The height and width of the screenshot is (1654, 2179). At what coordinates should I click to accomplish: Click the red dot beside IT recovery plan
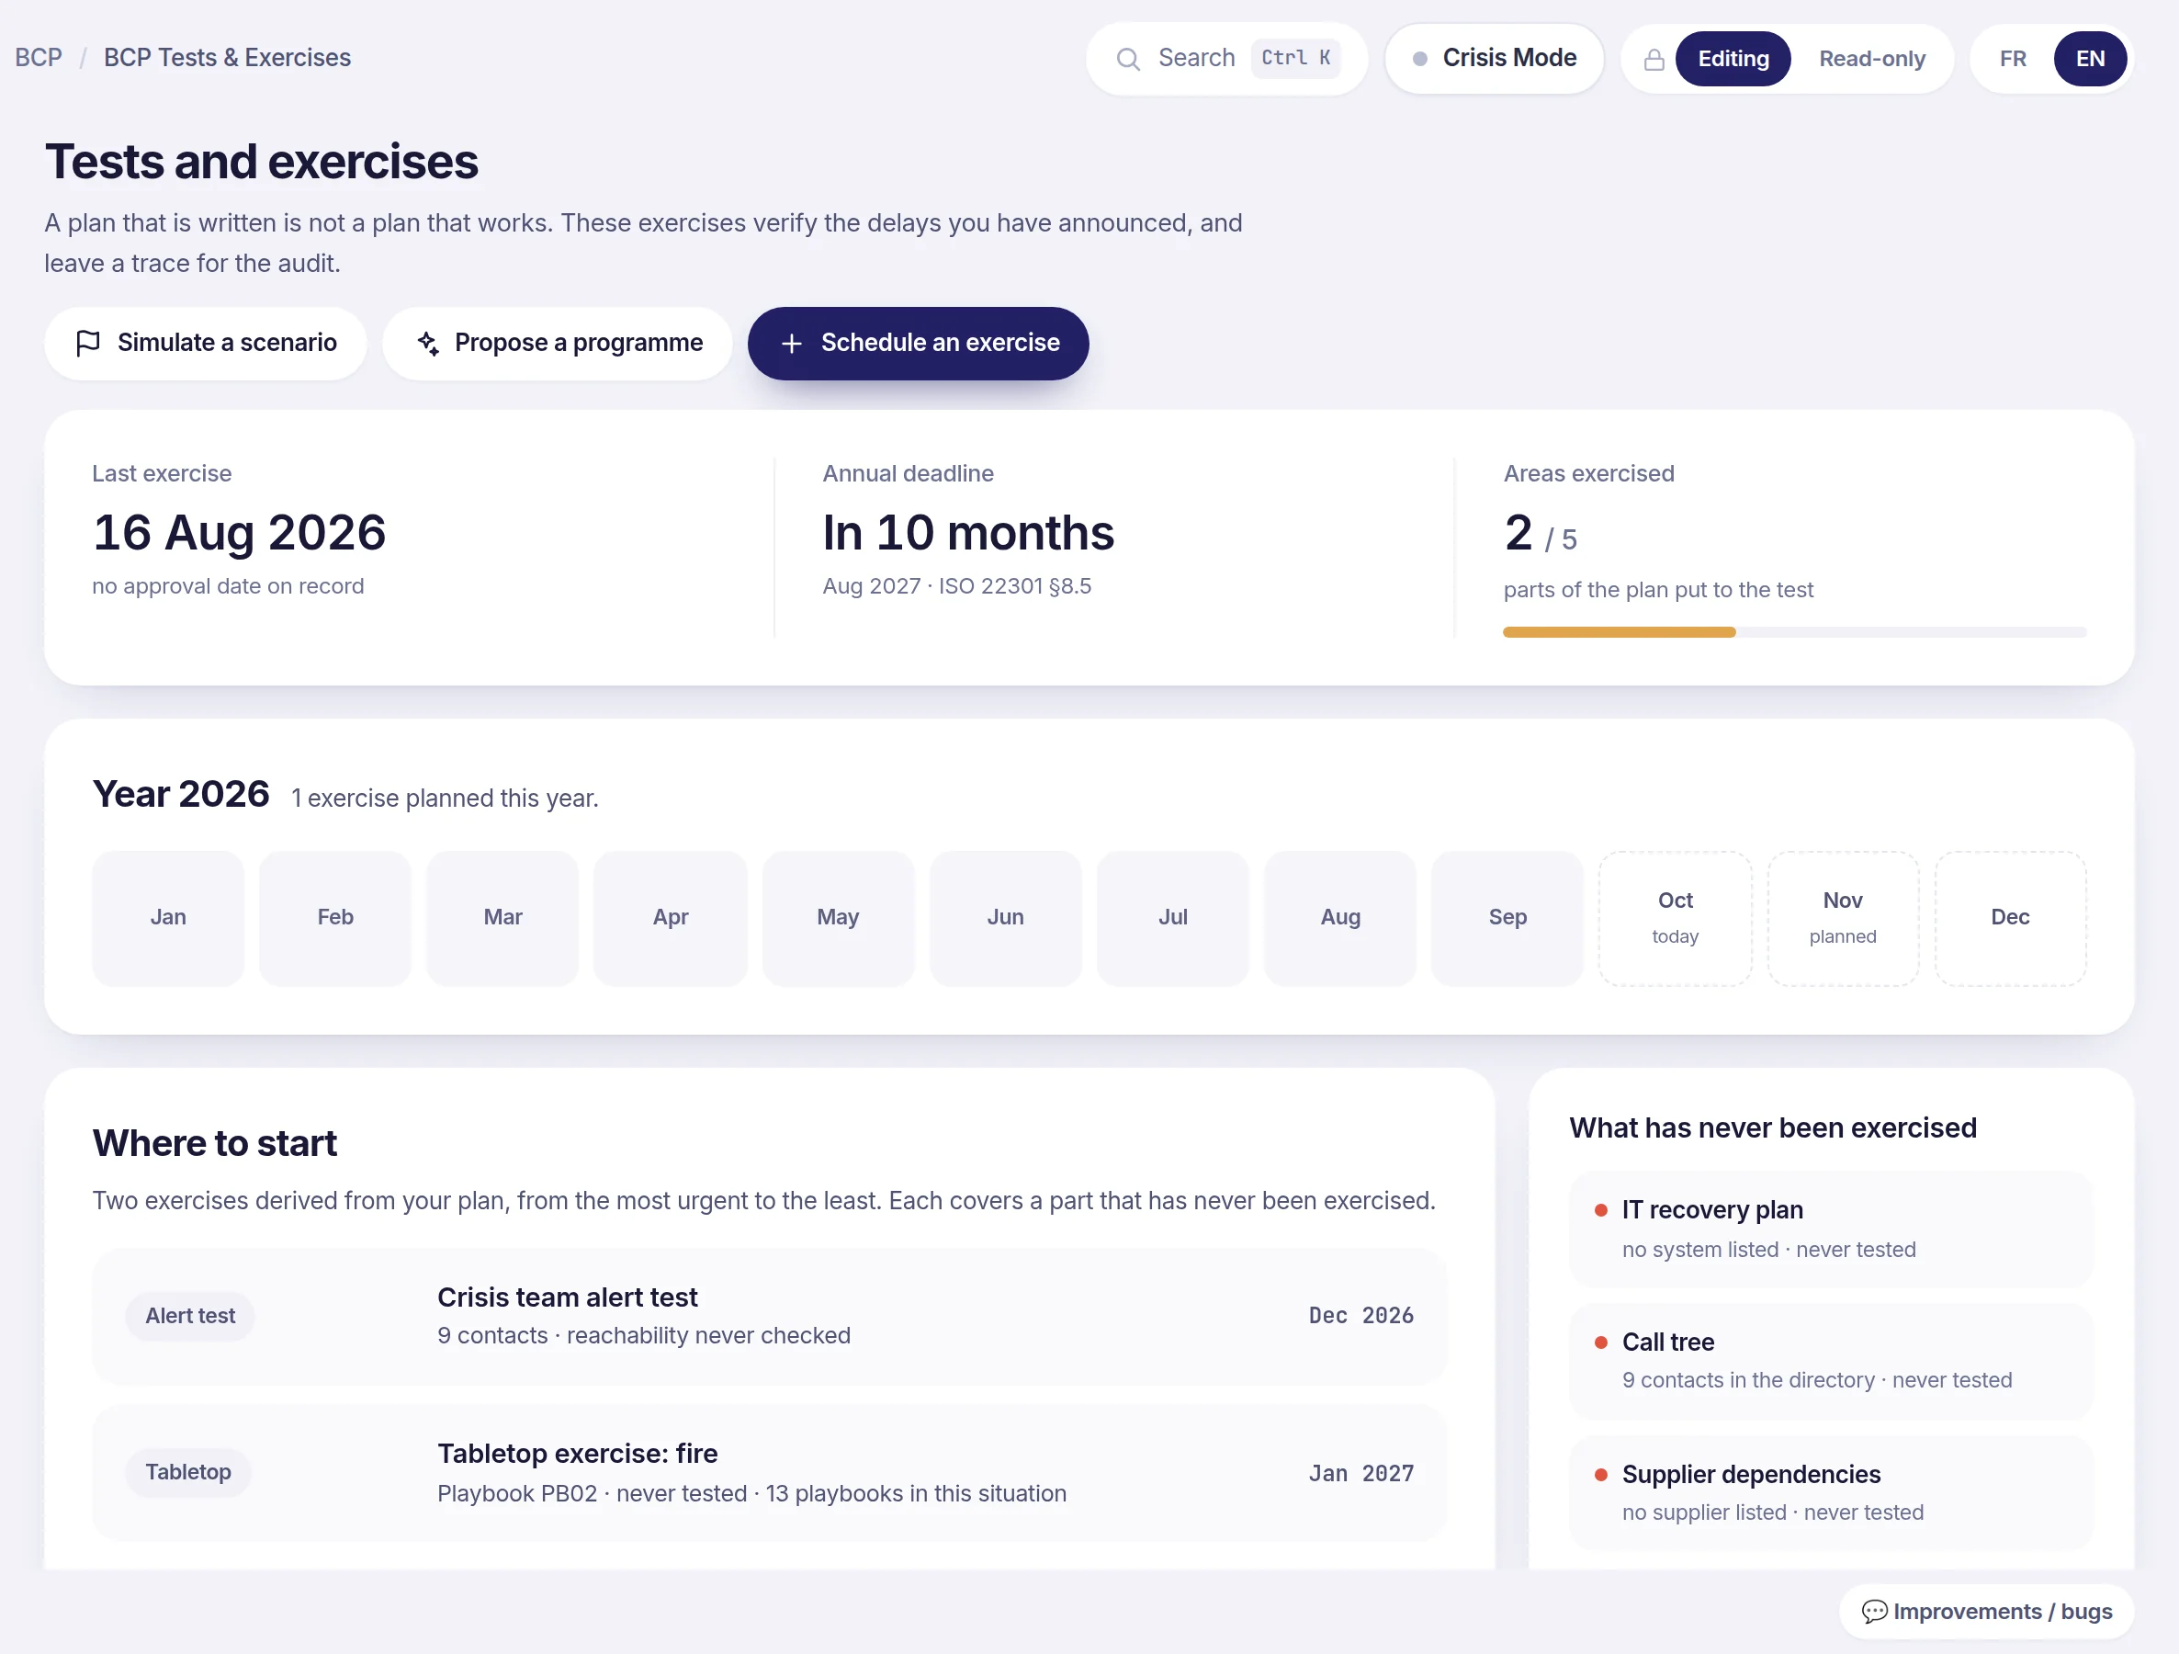coord(1601,1209)
